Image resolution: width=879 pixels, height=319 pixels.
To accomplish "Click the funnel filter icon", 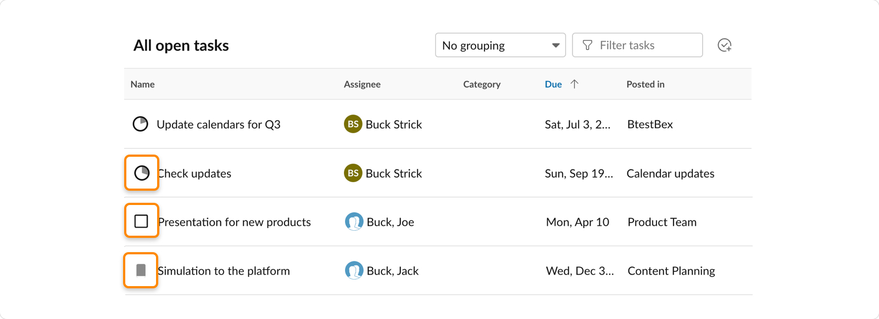I will (x=587, y=45).
